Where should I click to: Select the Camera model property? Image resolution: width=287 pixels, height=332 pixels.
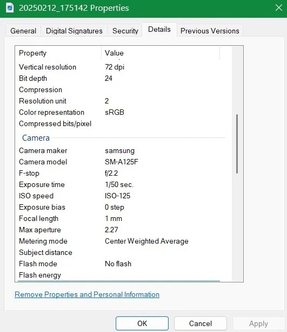(43, 162)
